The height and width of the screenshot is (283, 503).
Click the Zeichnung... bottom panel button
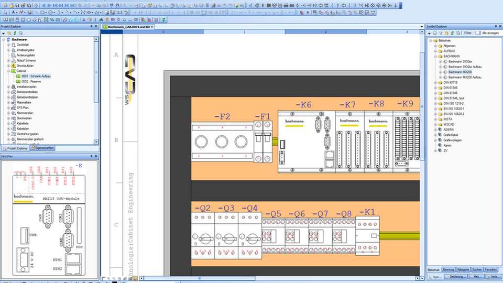(x=455, y=277)
